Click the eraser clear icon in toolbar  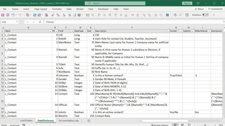click(53, 15)
